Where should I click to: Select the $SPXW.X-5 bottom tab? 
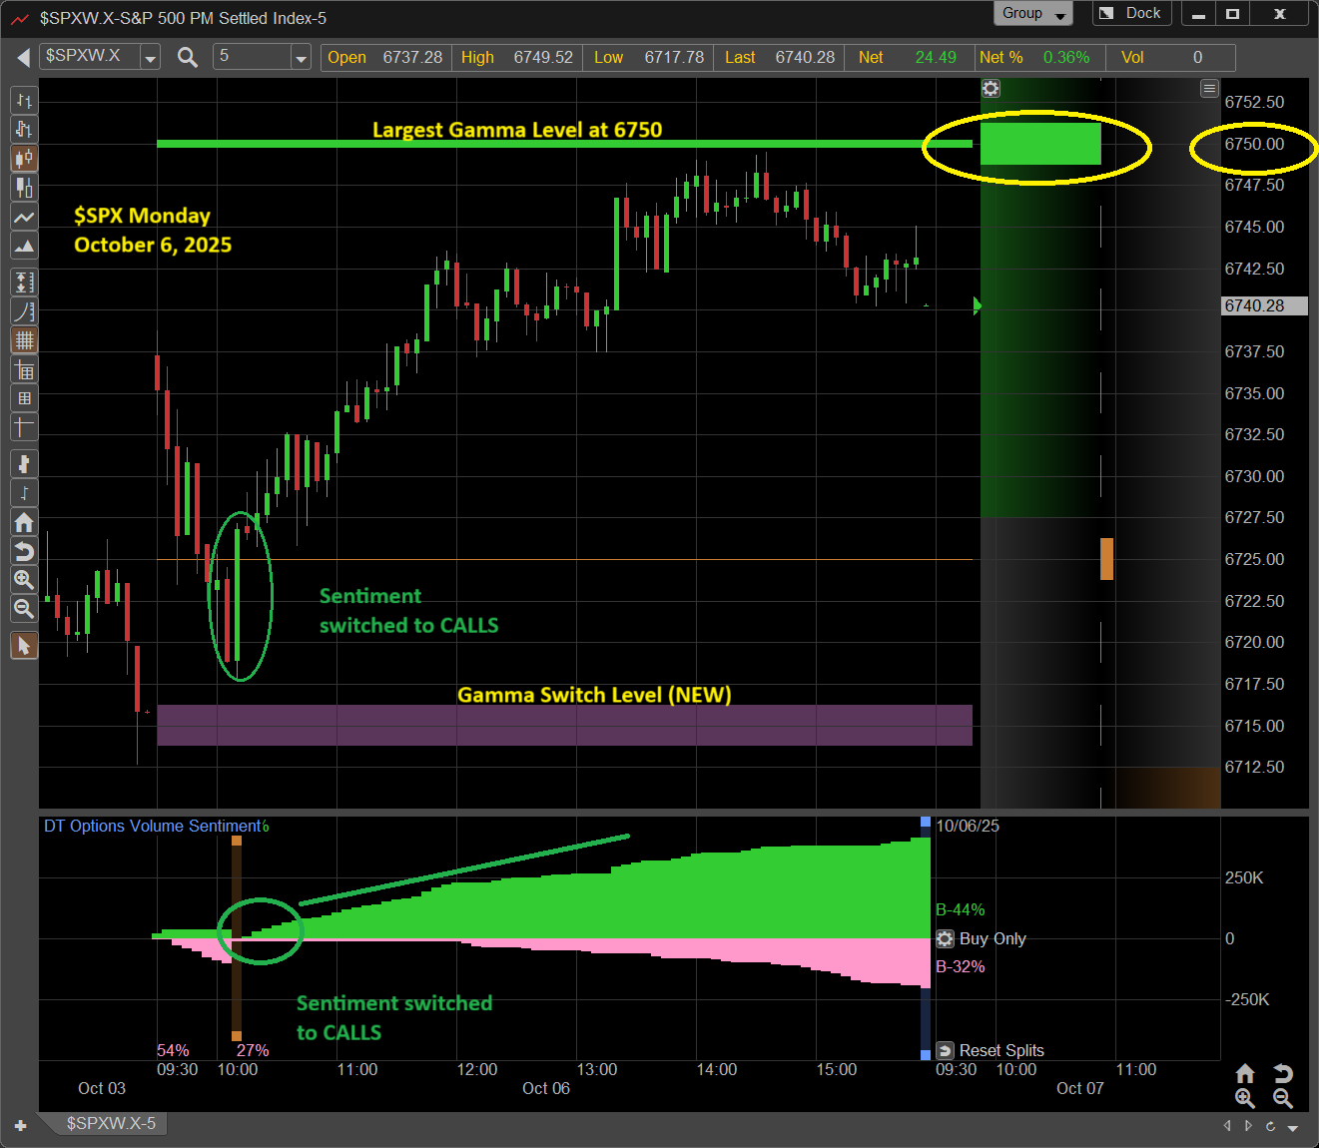[111, 1124]
